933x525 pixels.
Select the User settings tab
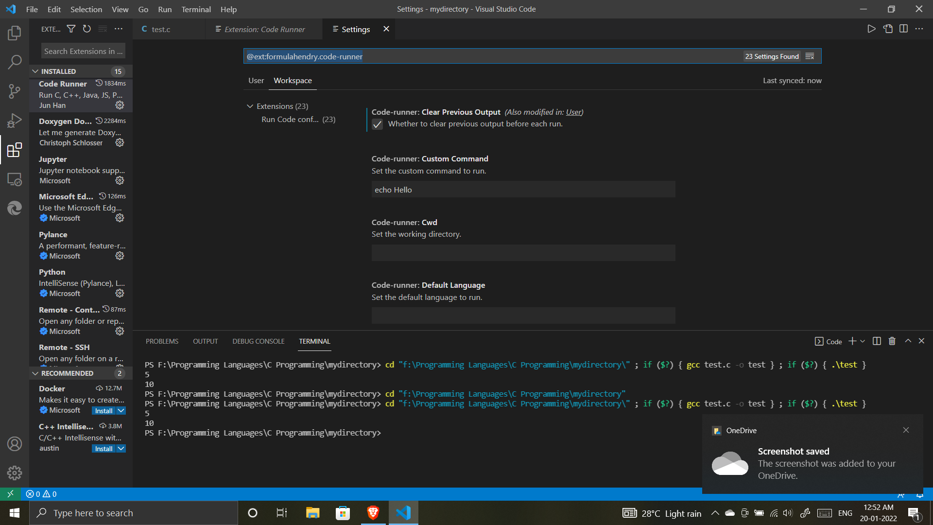point(256,81)
